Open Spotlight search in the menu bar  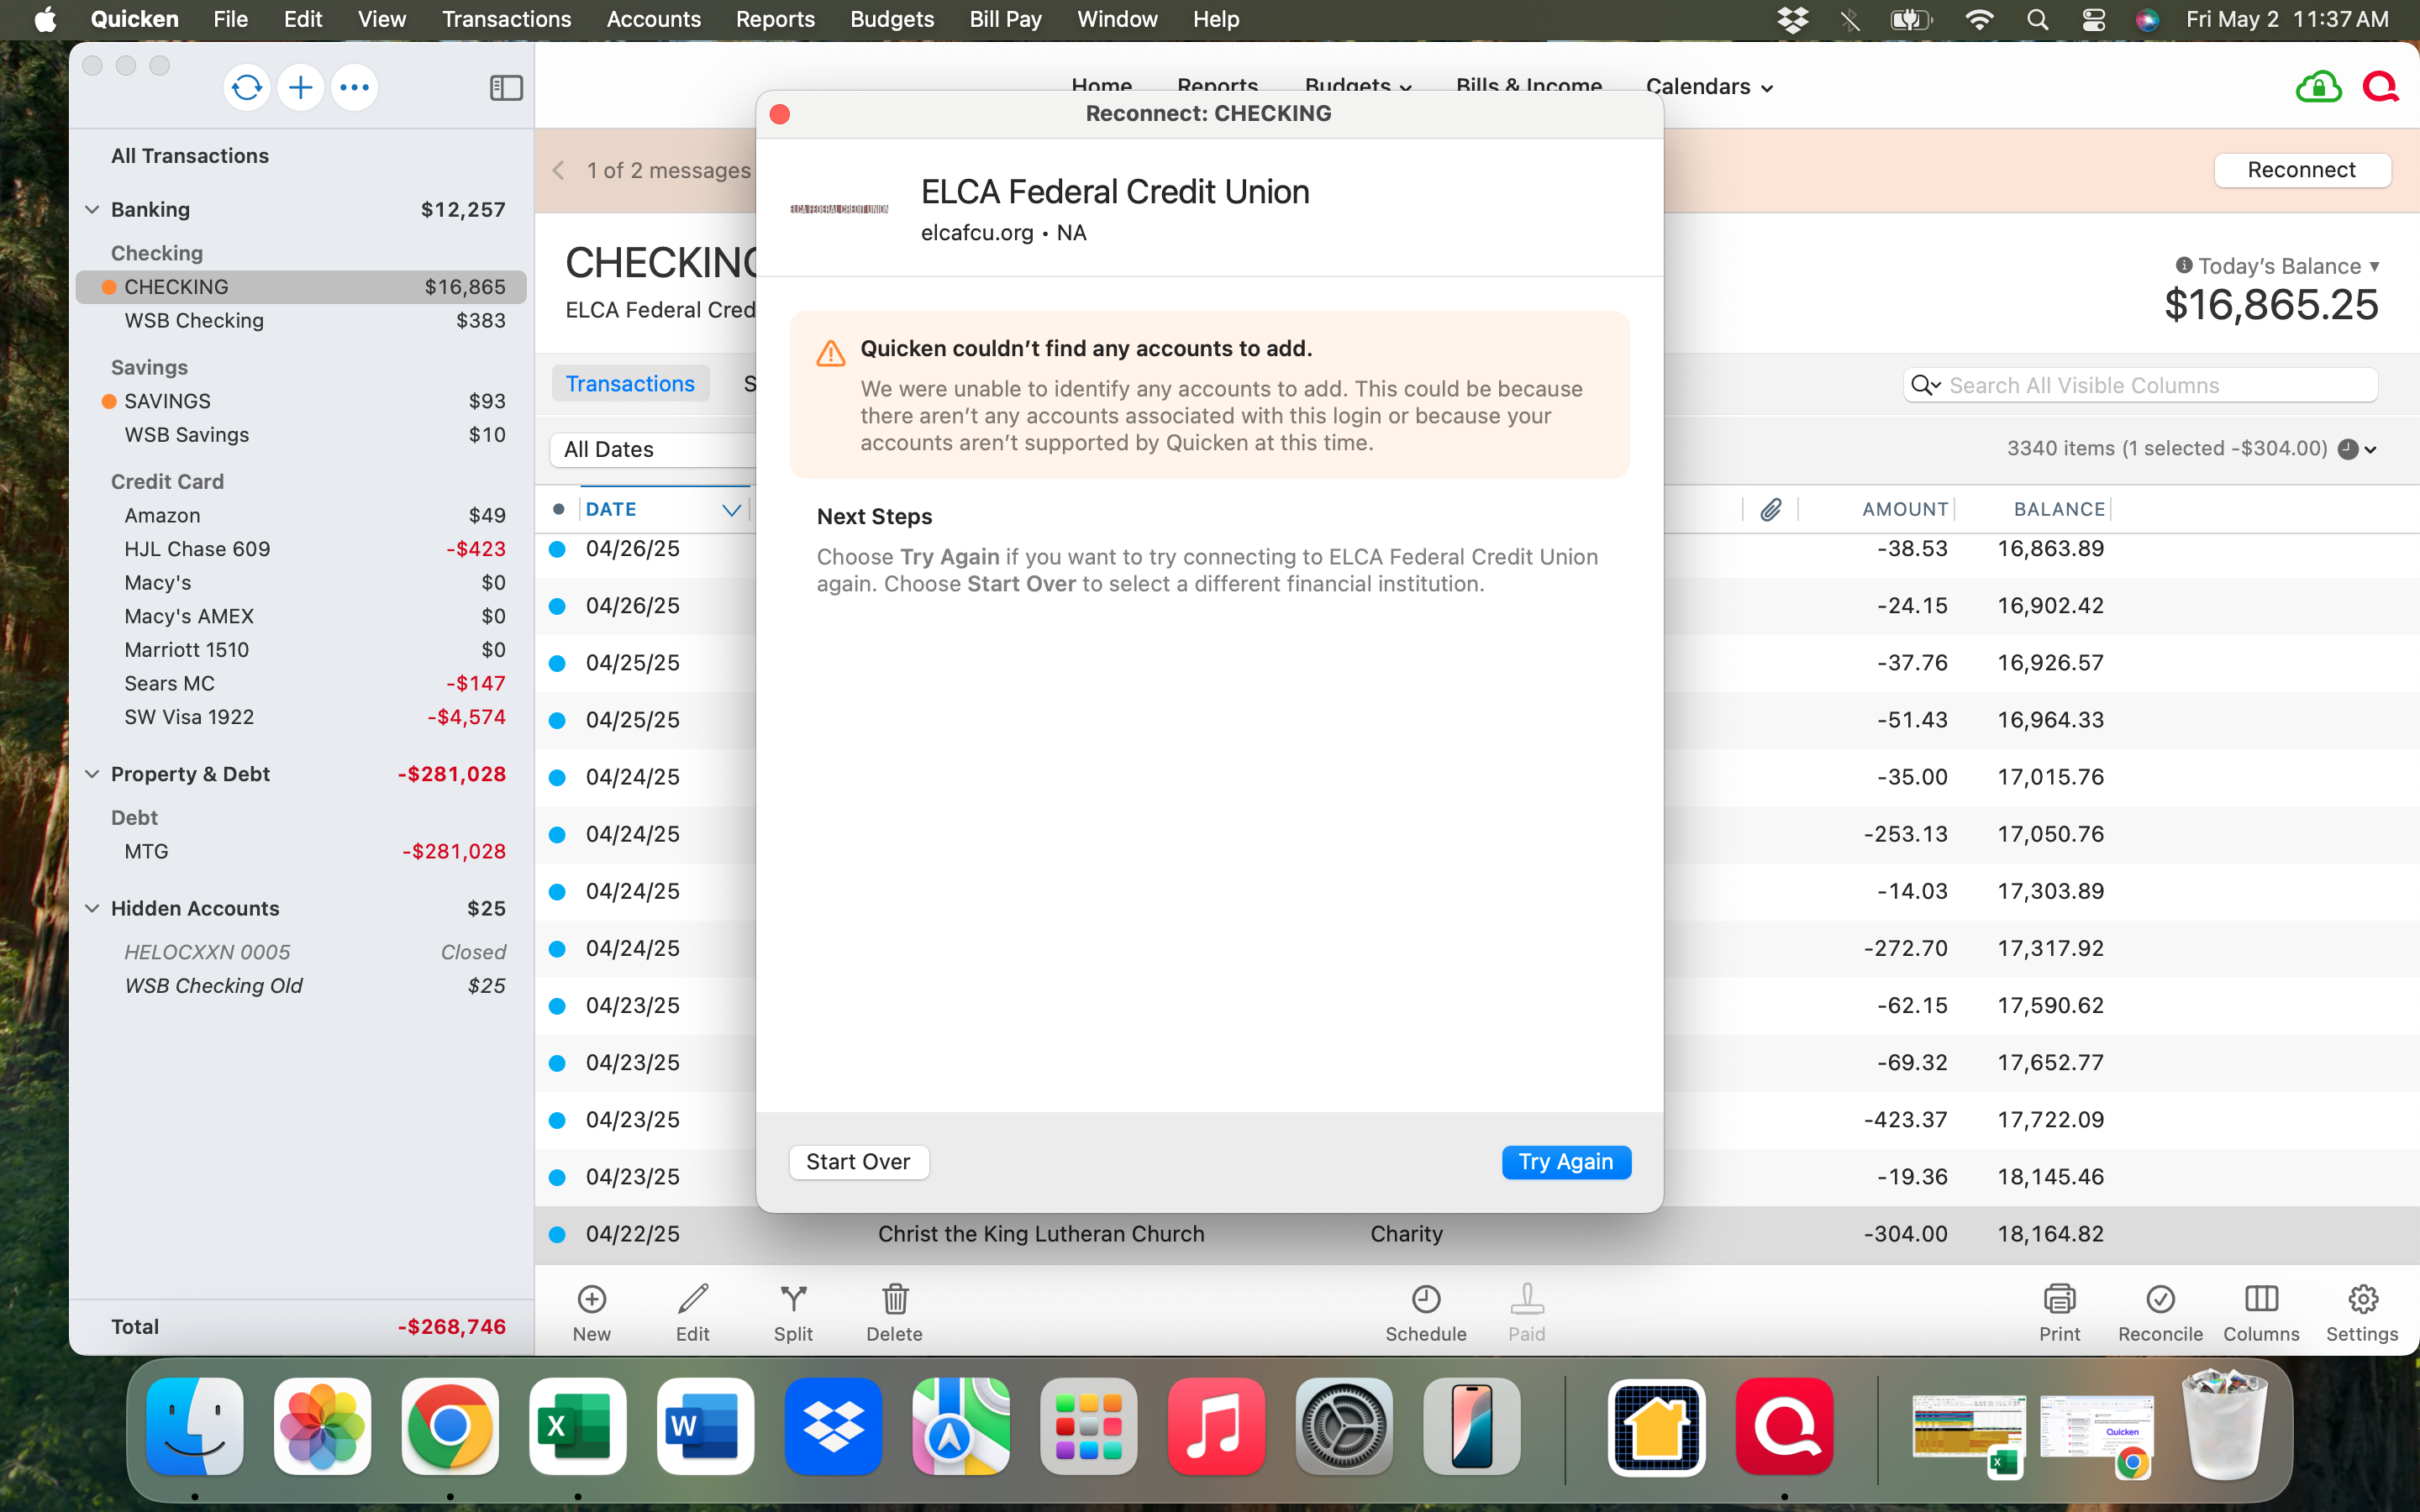click(x=2036, y=20)
